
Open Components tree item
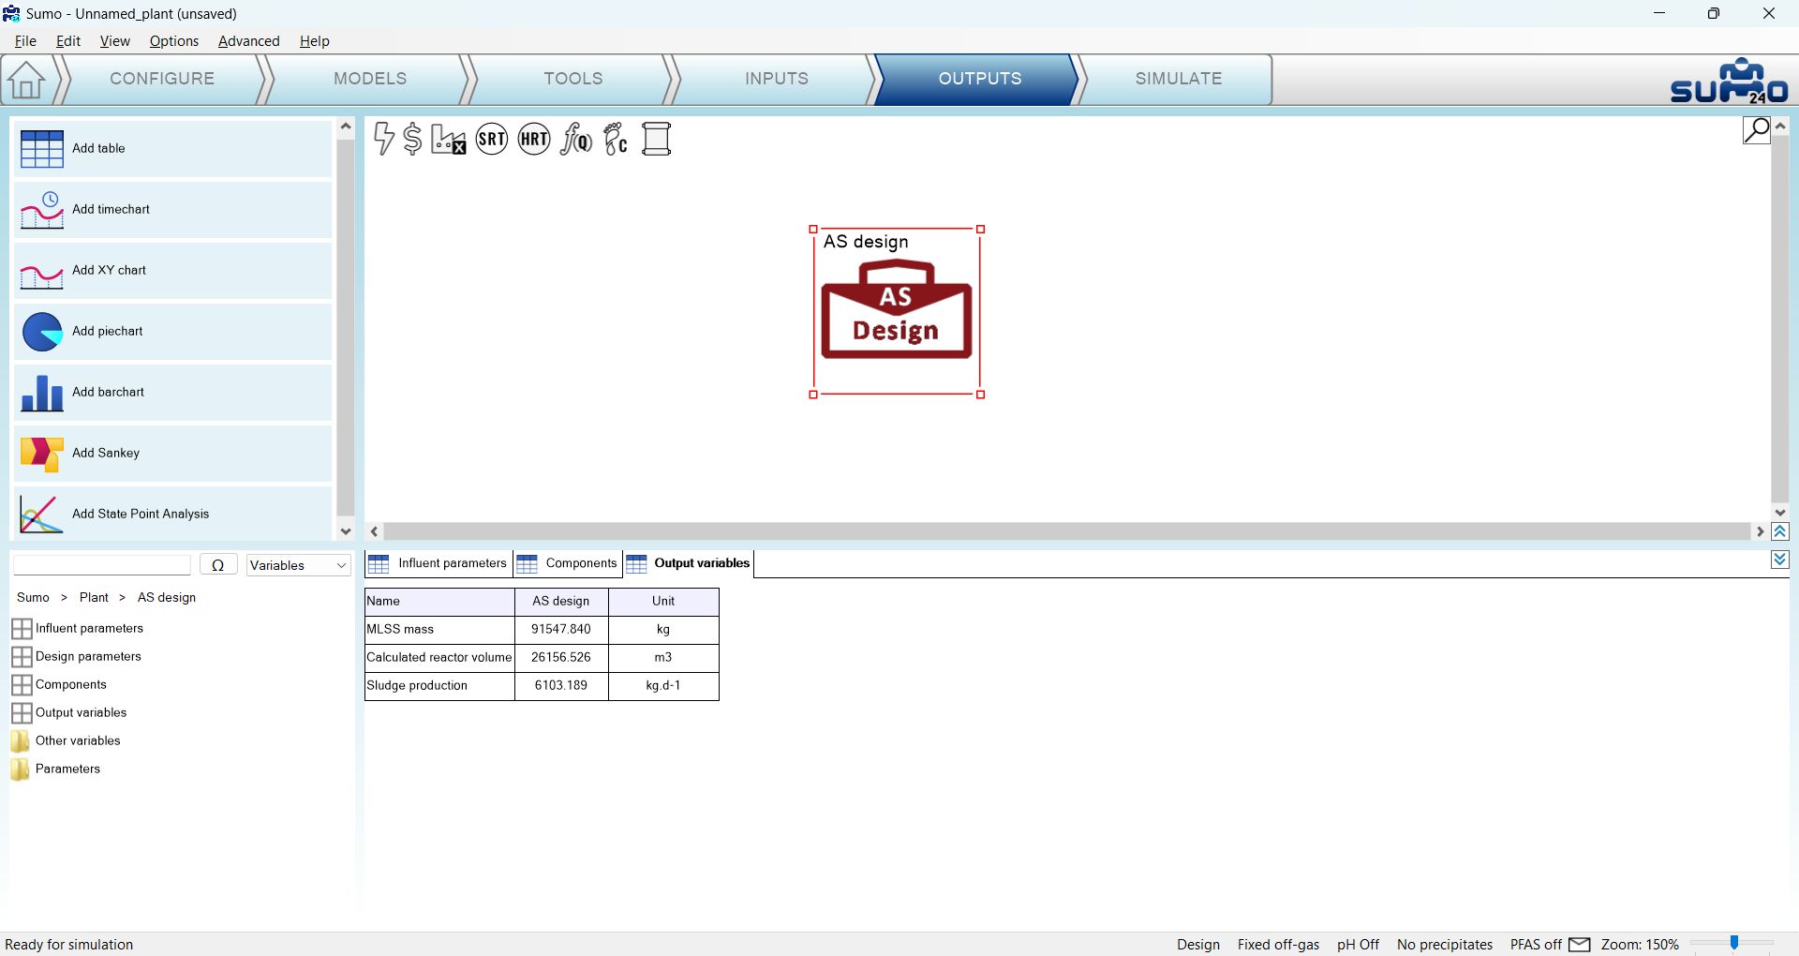pyautogui.click(x=59, y=684)
